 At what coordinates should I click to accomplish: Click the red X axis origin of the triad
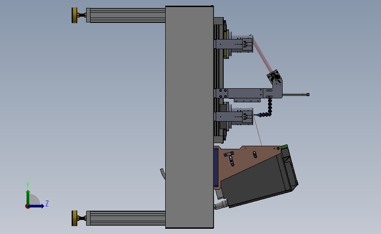[x=27, y=207]
